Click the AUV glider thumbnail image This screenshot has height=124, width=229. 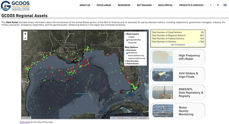(x=163, y=75)
